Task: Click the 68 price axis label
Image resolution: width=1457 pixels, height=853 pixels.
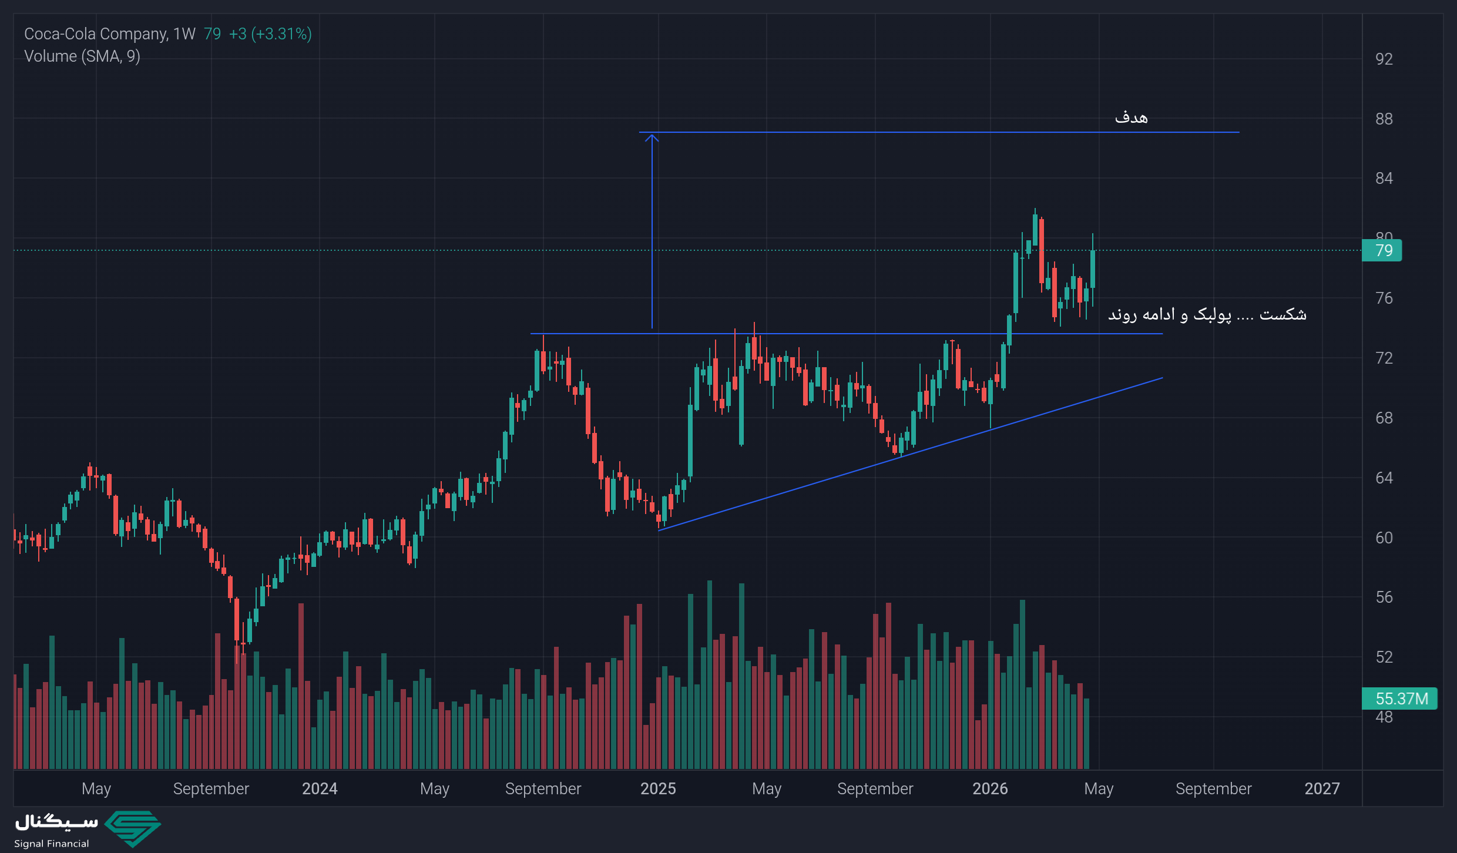Action: (x=1384, y=418)
